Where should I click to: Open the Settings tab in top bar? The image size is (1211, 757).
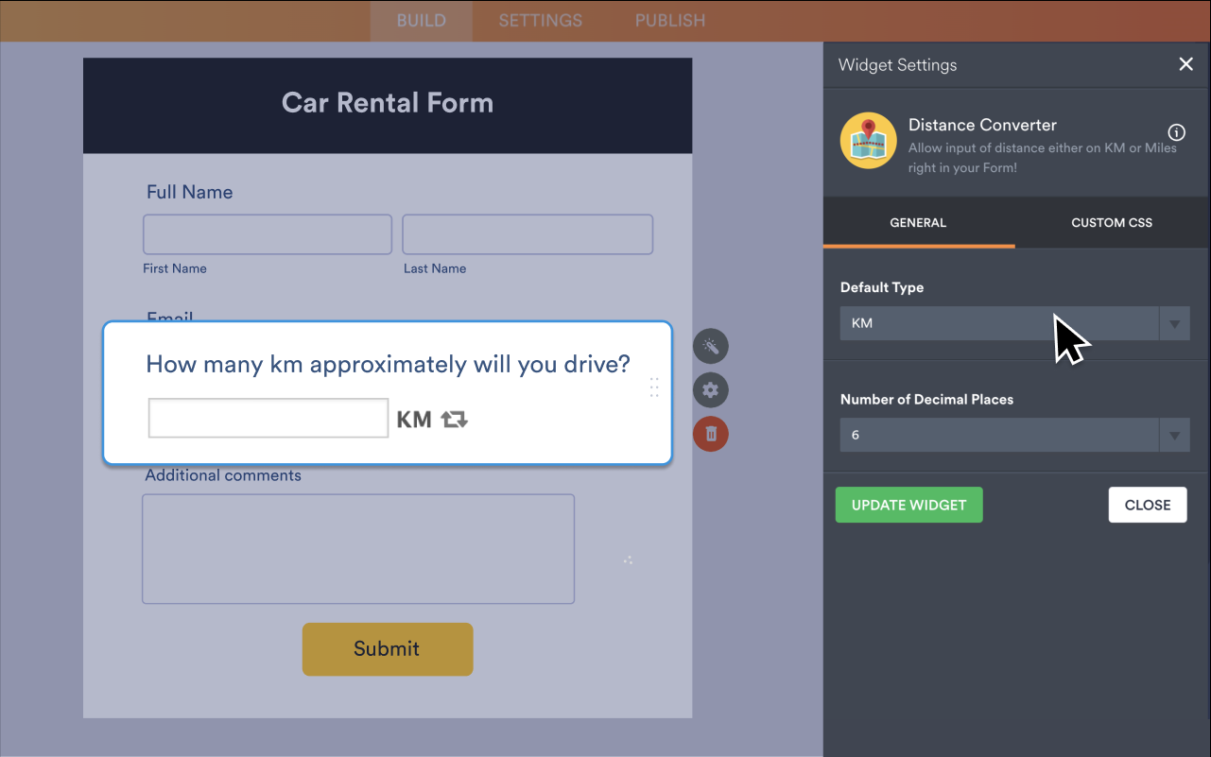(x=540, y=21)
